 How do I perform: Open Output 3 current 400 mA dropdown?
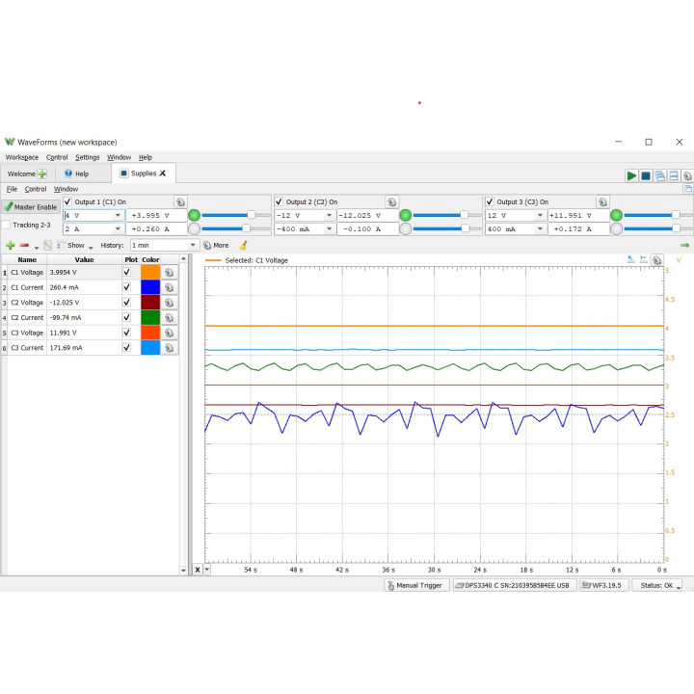point(541,229)
